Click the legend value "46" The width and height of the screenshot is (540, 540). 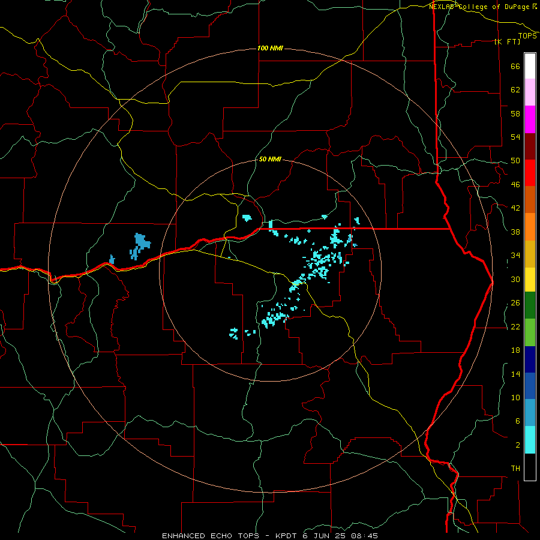(515, 185)
